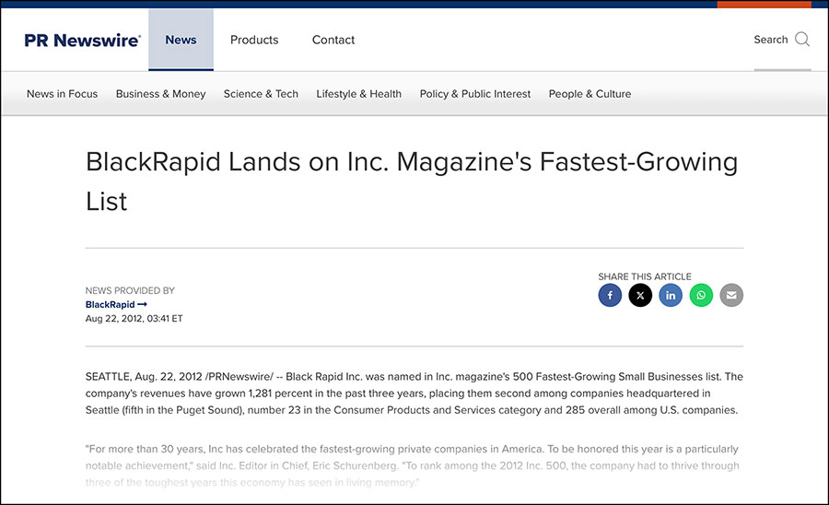Click the article headline BlackRapid Lands
Image resolution: width=829 pixels, height=505 pixels.
pos(412,182)
